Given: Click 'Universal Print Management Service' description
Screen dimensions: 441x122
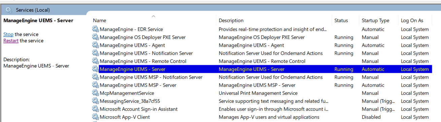Looking at the screenshot, I should point(258,93).
